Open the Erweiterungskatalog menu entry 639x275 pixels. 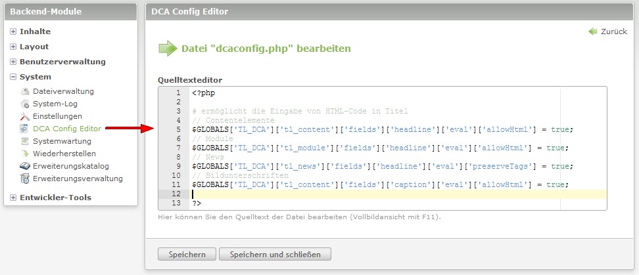[70, 166]
